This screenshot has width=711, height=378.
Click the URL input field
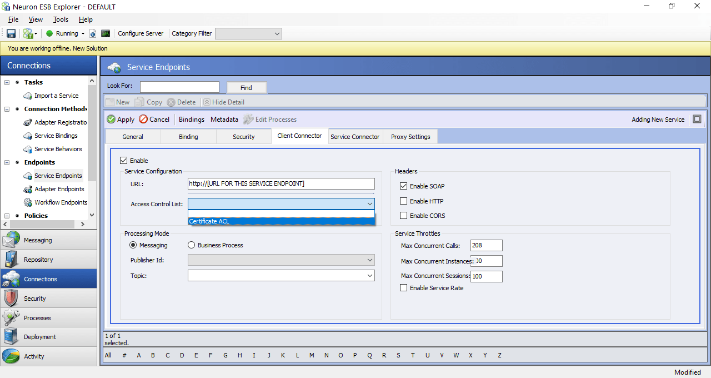click(281, 183)
